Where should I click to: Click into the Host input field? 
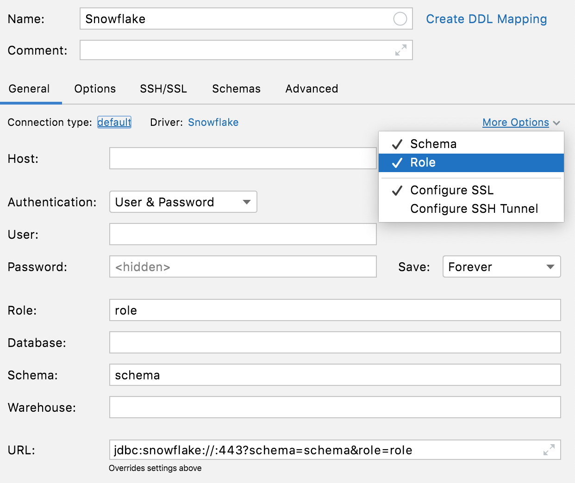tap(243, 159)
